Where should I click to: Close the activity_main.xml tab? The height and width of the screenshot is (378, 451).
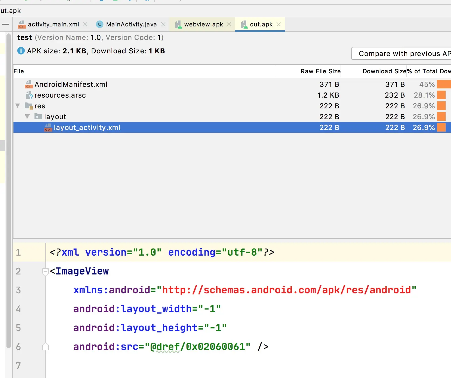pos(85,24)
